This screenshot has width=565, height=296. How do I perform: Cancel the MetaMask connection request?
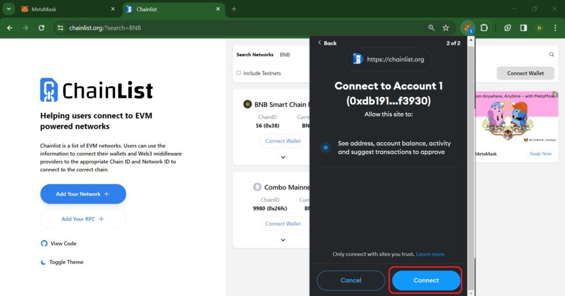coord(350,280)
